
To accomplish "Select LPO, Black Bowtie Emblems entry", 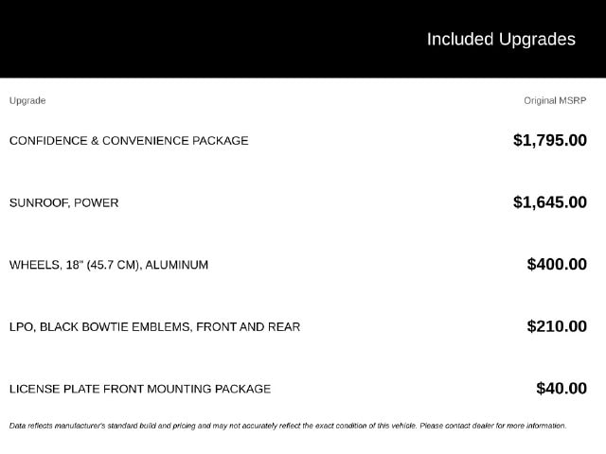I will (154, 327).
